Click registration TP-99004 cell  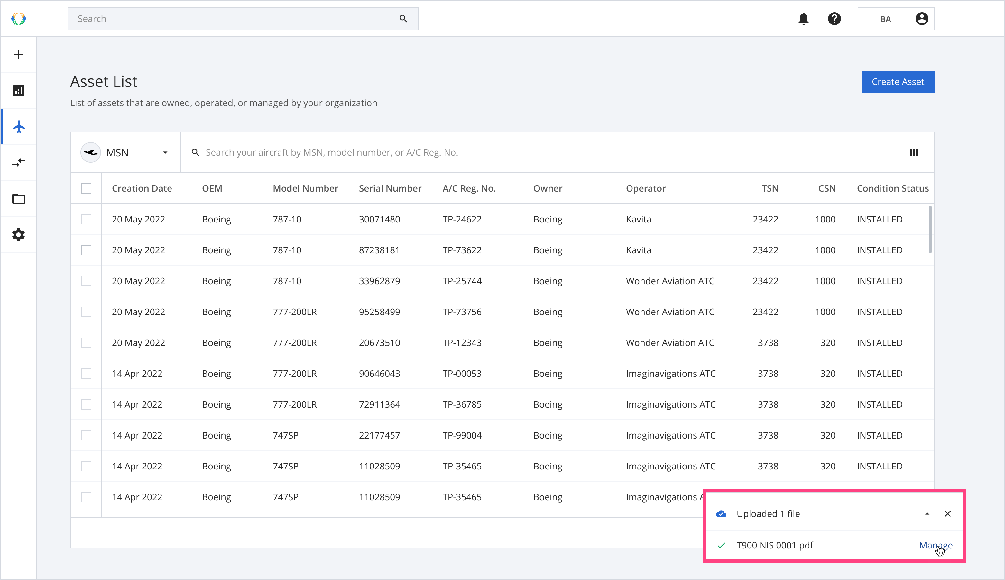462,435
